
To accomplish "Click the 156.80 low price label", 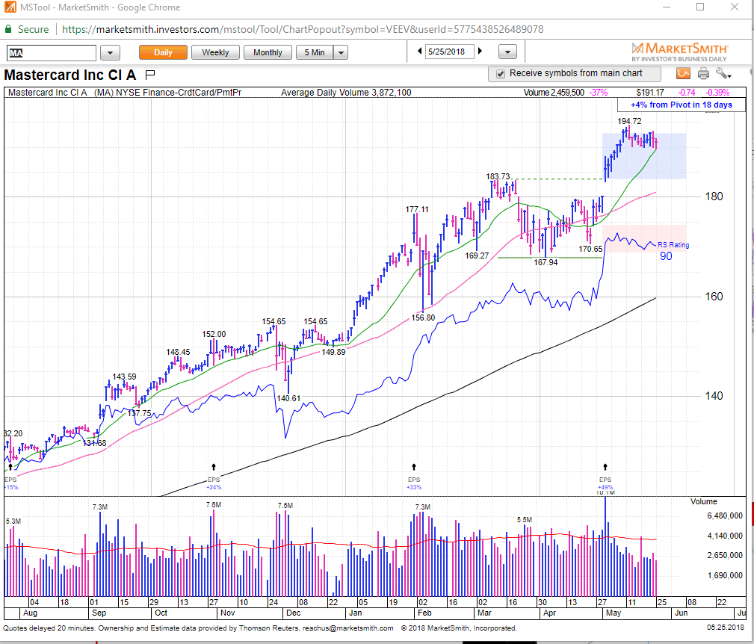I will coord(423,318).
